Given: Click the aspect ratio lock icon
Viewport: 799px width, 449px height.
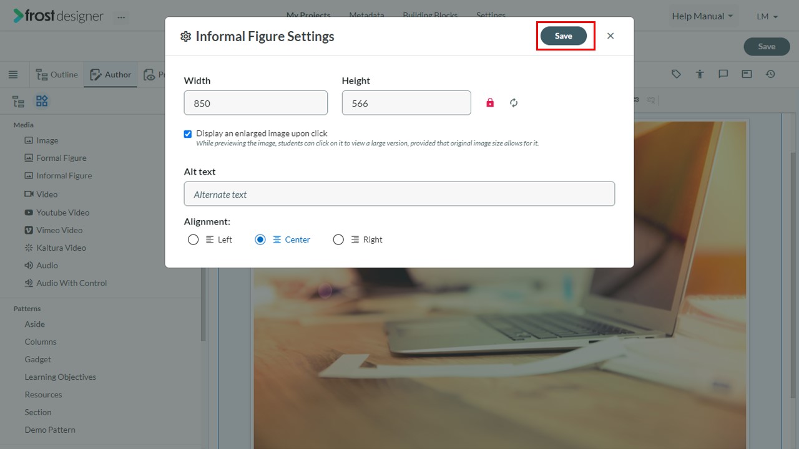Looking at the screenshot, I should (x=490, y=103).
